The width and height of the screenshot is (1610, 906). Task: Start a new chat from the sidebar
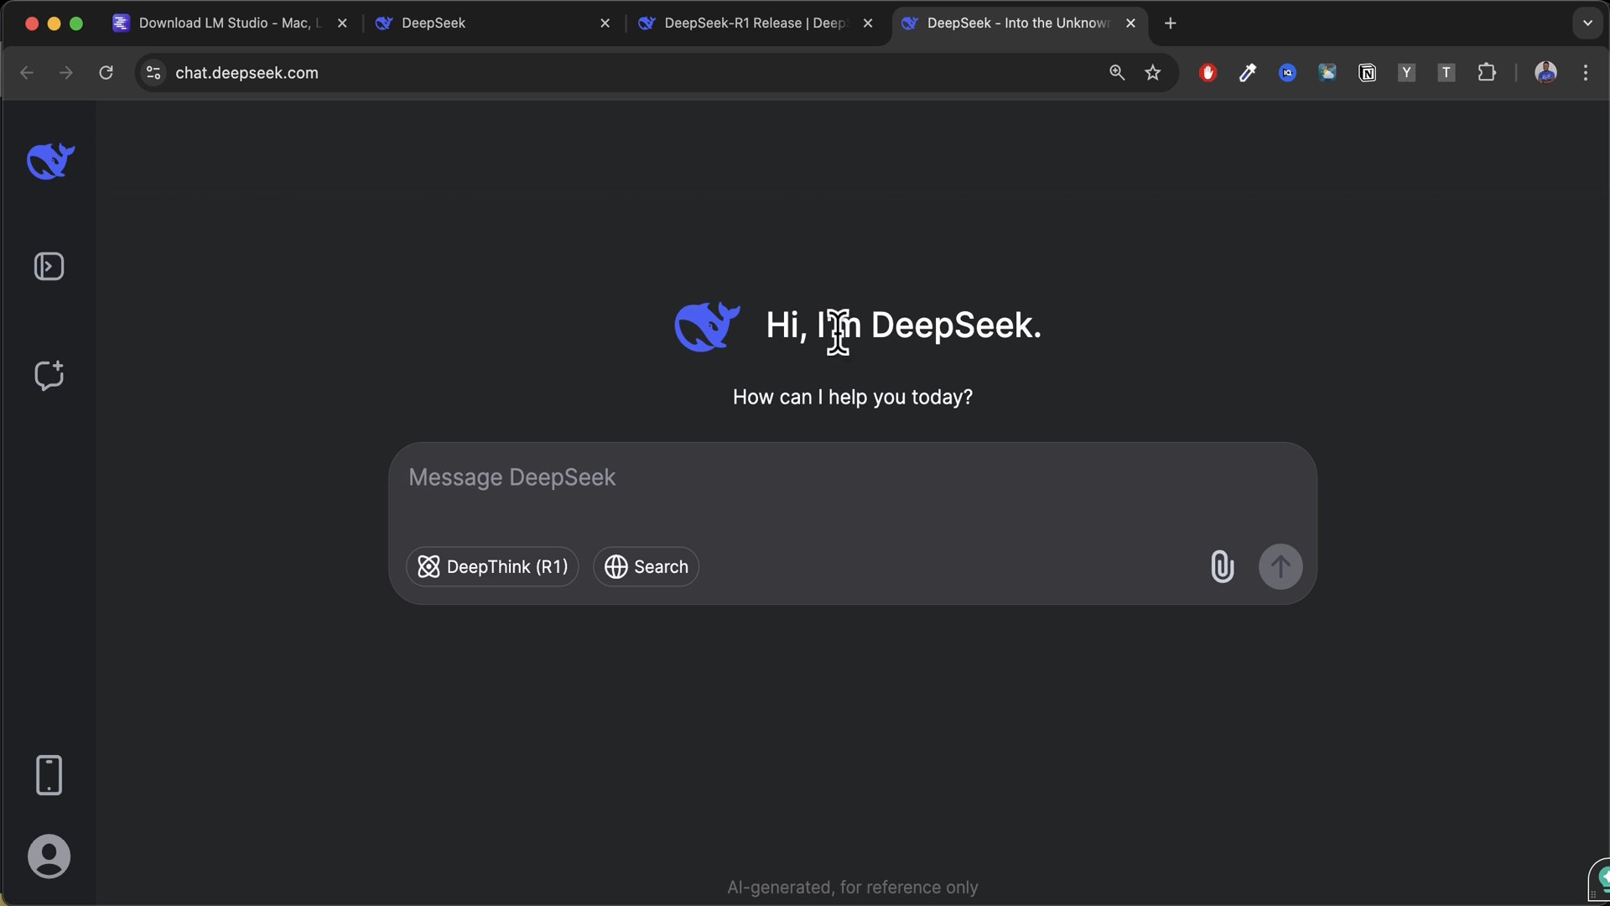tap(49, 375)
